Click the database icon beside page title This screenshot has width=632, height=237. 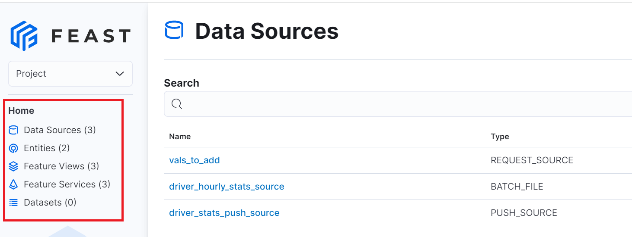(174, 31)
